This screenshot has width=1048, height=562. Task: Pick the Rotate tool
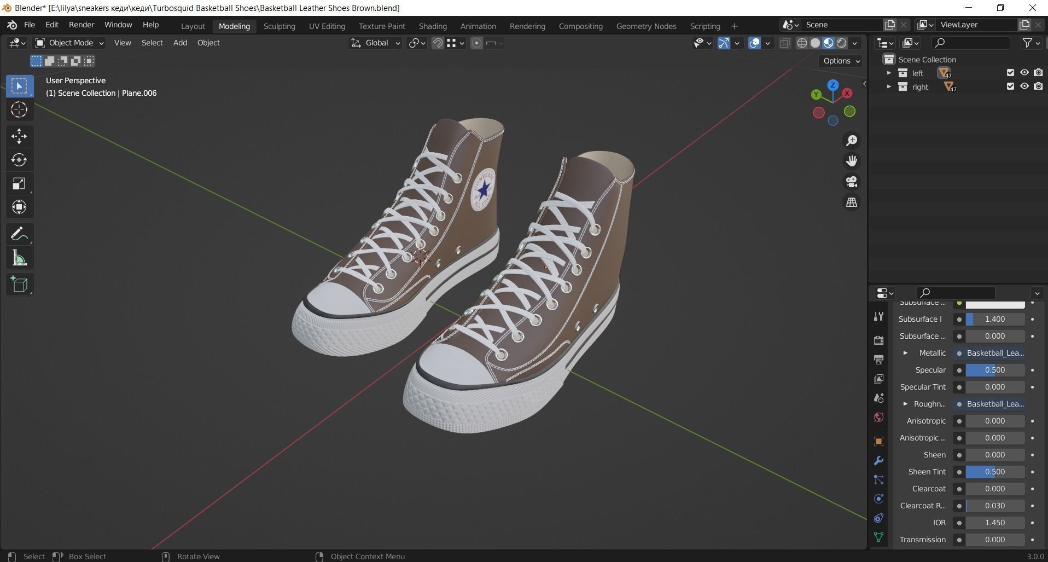(x=19, y=160)
